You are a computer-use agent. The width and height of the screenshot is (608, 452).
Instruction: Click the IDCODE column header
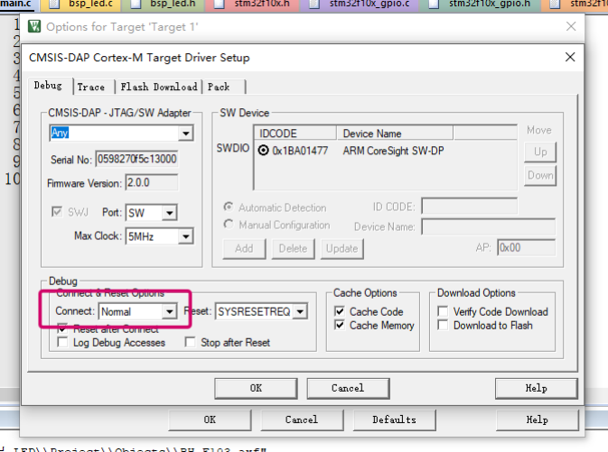295,134
